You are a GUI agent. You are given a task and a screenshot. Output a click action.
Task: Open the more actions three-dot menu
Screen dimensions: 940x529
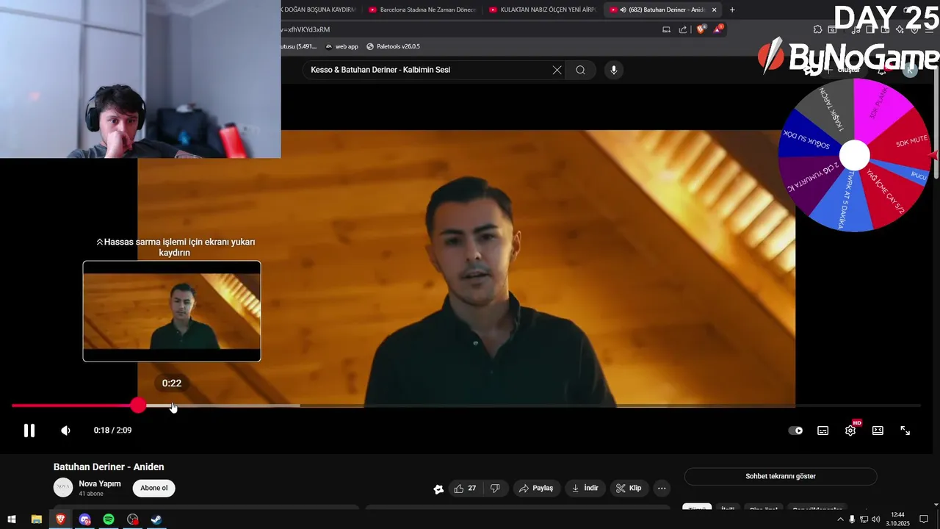pos(662,488)
